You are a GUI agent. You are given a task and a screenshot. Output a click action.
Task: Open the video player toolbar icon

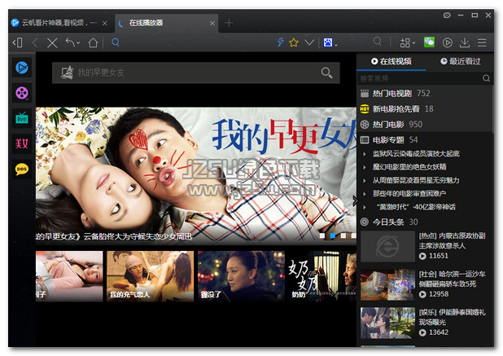(447, 42)
